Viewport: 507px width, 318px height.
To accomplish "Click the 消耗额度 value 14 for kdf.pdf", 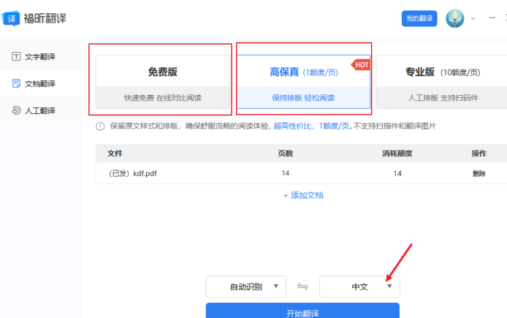I will tap(397, 173).
